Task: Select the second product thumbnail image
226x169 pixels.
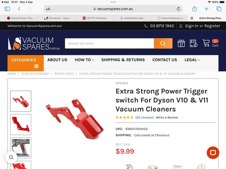Action: tap(21, 125)
